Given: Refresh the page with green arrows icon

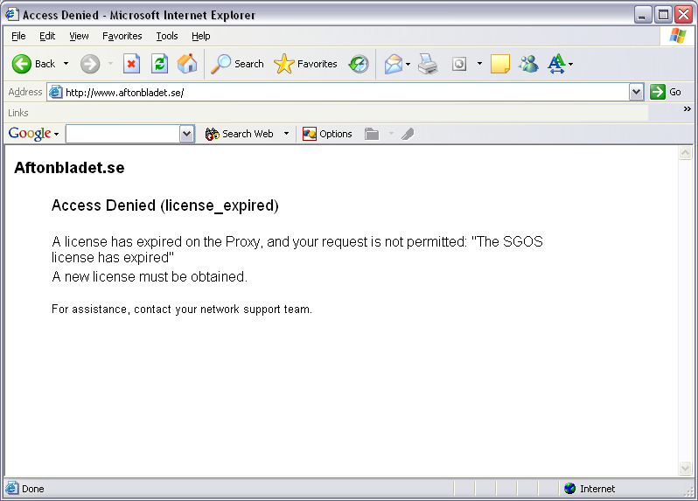Looking at the screenshot, I should click(159, 64).
